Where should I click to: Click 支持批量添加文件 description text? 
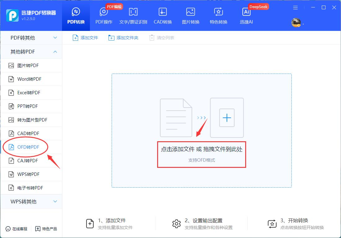tap(115, 227)
